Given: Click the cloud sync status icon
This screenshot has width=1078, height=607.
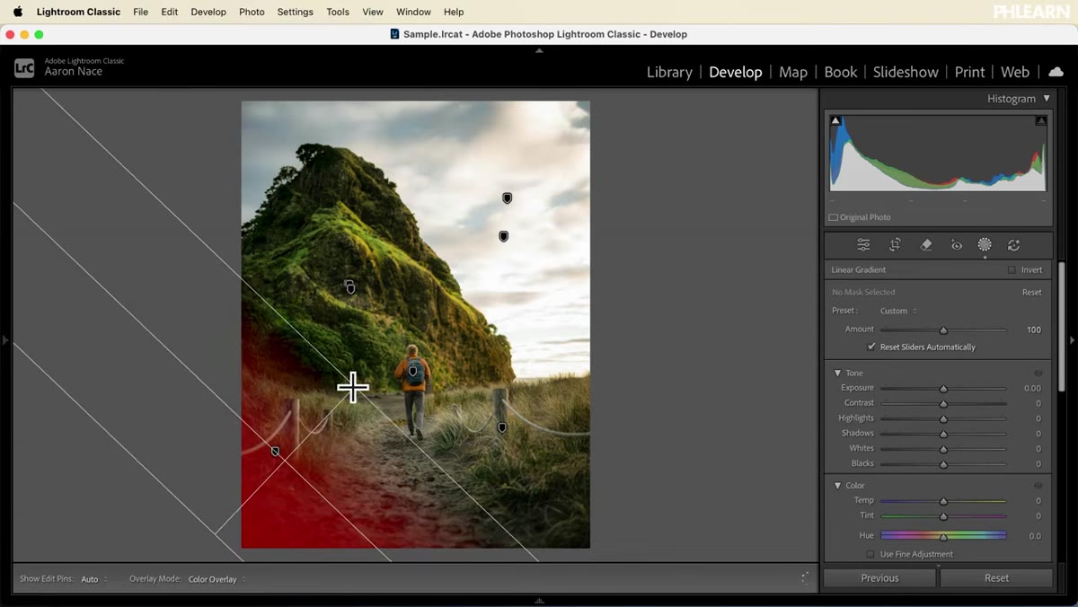Looking at the screenshot, I should coord(1056,72).
